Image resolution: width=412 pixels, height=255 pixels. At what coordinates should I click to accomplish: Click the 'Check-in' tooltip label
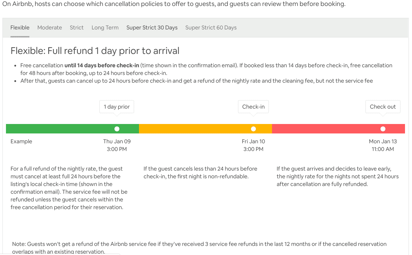pyautogui.click(x=253, y=106)
